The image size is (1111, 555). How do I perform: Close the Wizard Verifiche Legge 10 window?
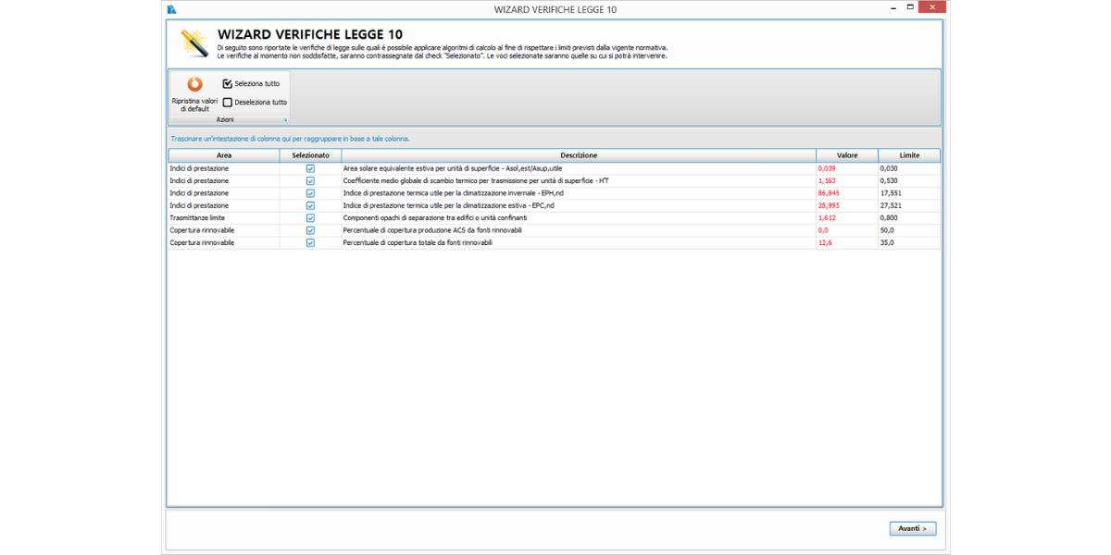933,8
